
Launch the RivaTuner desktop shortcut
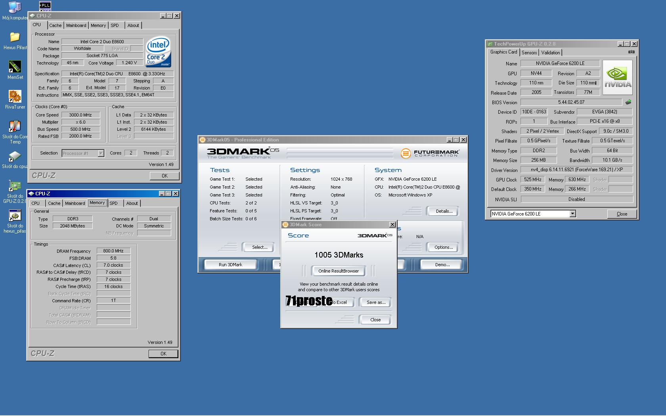15,96
